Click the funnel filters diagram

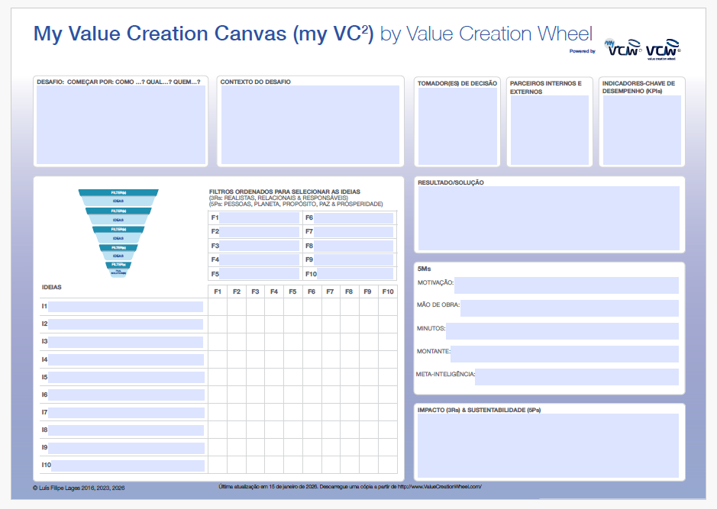(x=118, y=233)
